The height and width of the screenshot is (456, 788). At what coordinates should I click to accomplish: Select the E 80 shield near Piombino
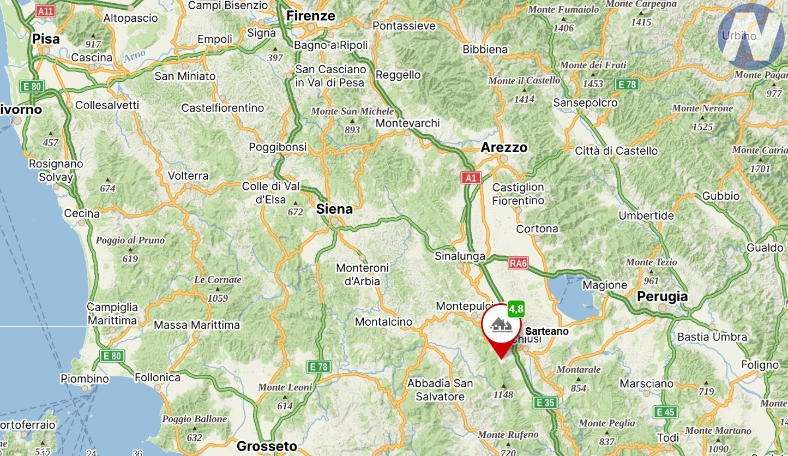pos(112,356)
